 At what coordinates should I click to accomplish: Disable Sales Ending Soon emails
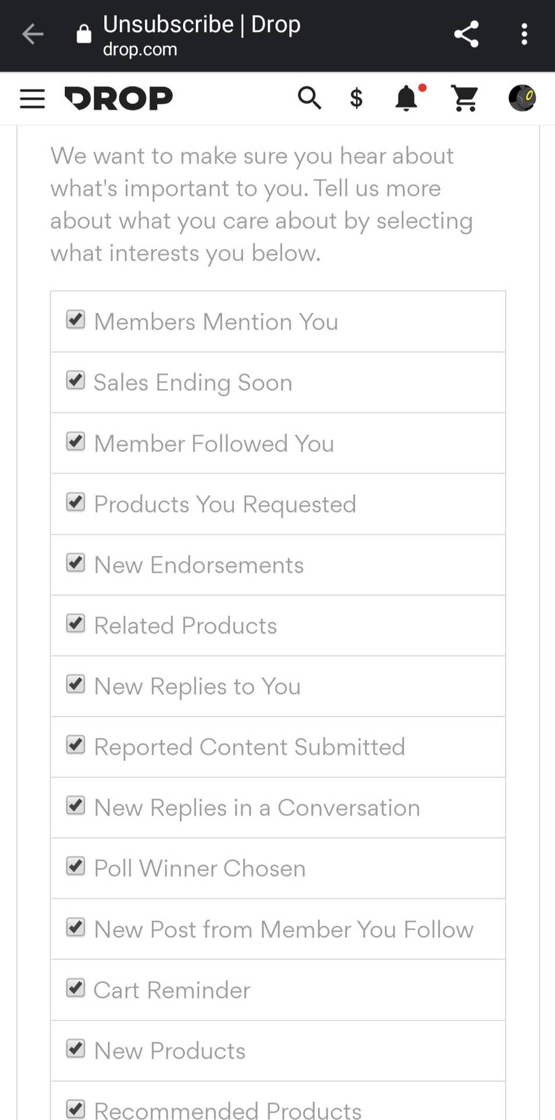76,380
